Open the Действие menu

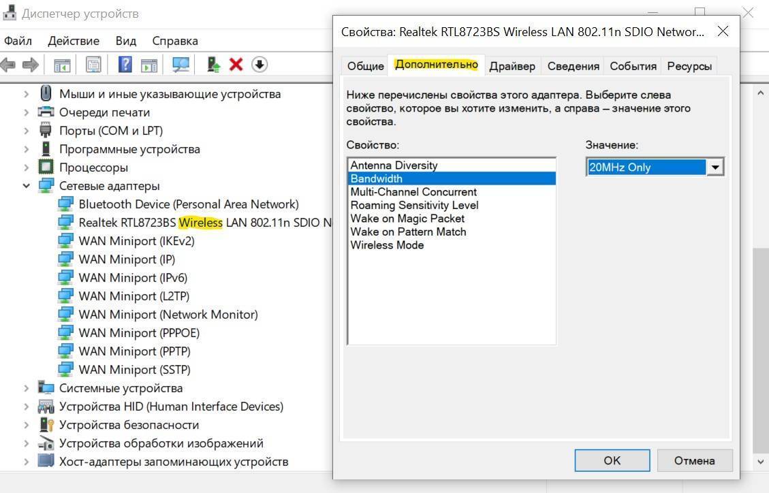point(74,41)
